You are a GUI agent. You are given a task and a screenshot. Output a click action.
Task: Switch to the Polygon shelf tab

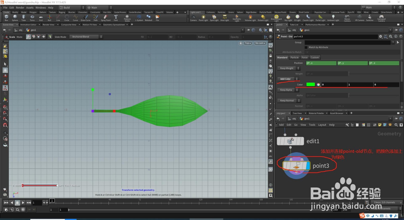tap(33, 12)
